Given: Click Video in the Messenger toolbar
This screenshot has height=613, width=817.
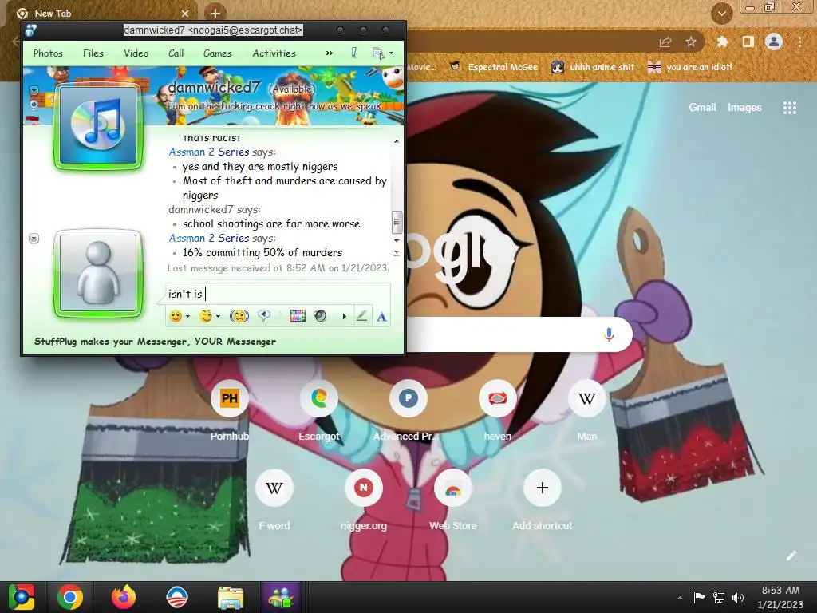Looking at the screenshot, I should [x=136, y=53].
